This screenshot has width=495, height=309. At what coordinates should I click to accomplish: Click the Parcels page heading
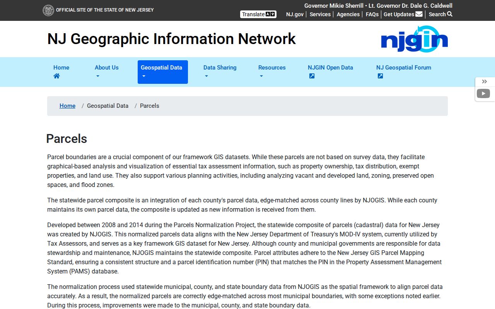tap(67, 139)
